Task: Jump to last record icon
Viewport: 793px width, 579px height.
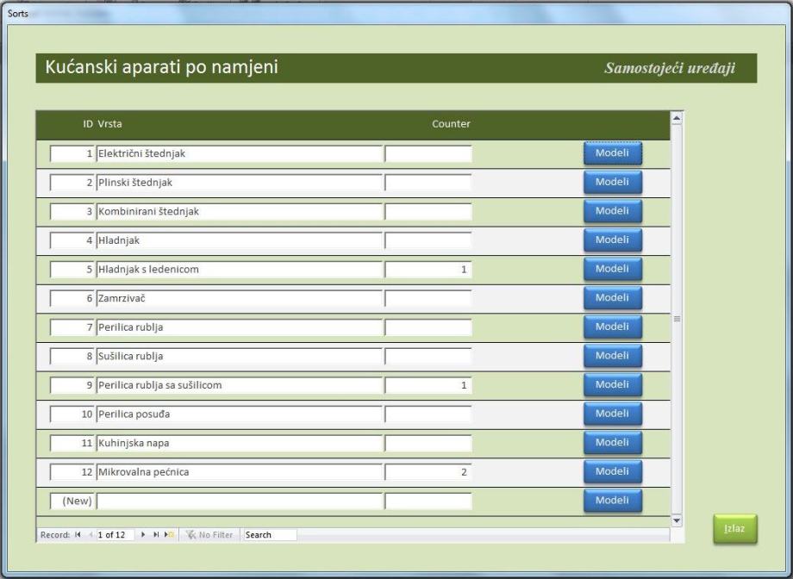Action: pos(156,534)
